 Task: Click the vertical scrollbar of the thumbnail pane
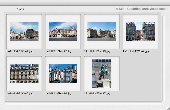coord(163,59)
